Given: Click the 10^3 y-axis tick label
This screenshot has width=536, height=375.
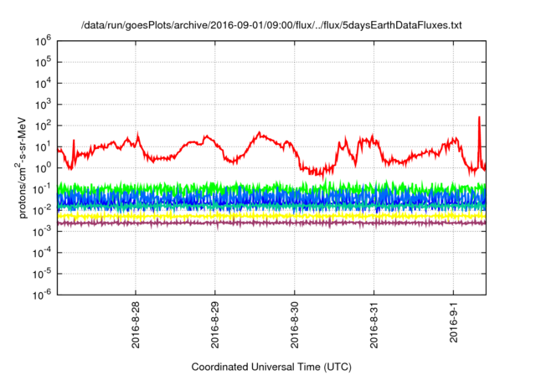Looking at the screenshot, I should pyautogui.click(x=44, y=104).
